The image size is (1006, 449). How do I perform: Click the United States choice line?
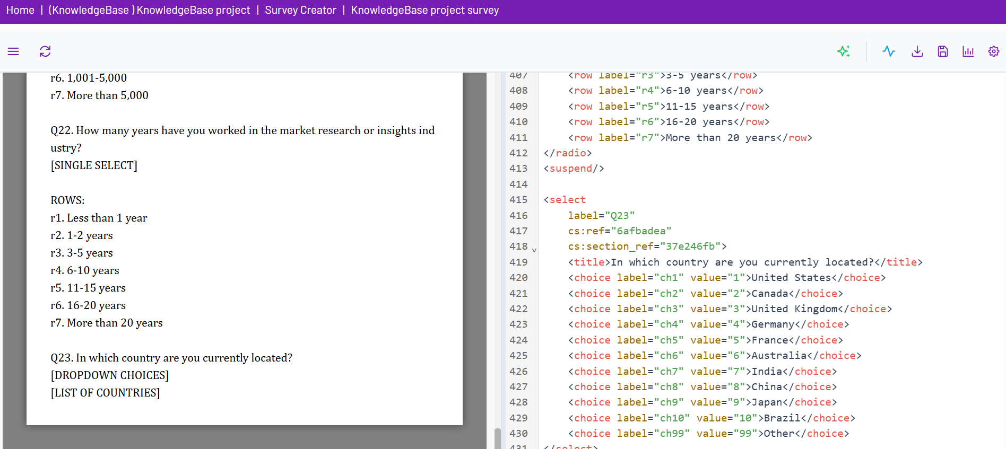click(x=727, y=278)
